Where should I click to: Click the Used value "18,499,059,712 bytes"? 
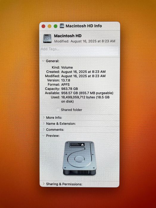[x=78, y=97]
